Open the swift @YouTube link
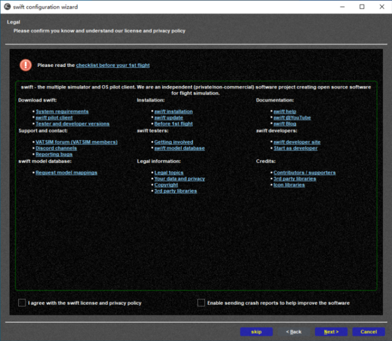The height and width of the screenshot is (341, 392). pos(292,118)
